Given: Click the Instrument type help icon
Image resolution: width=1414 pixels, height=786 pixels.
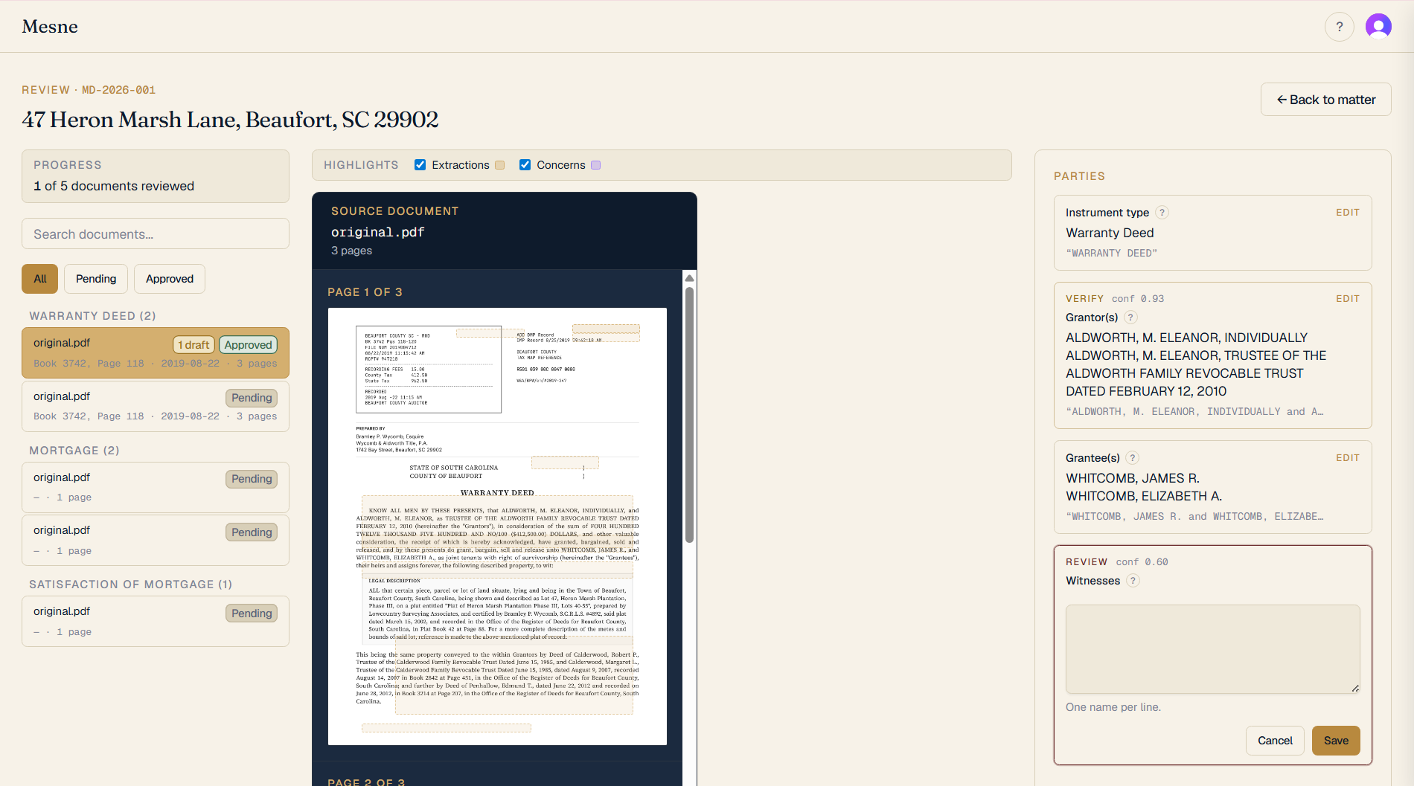Looking at the screenshot, I should click(x=1162, y=213).
